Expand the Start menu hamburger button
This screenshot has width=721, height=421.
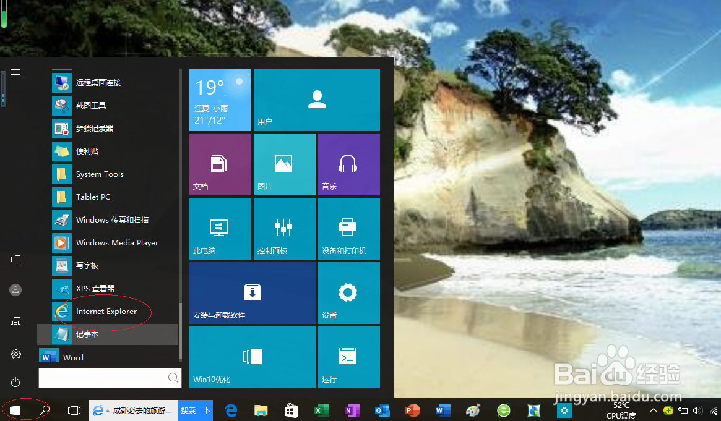click(15, 72)
